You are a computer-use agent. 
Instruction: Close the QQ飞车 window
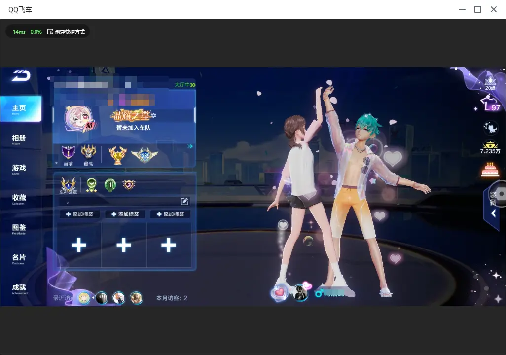click(494, 9)
